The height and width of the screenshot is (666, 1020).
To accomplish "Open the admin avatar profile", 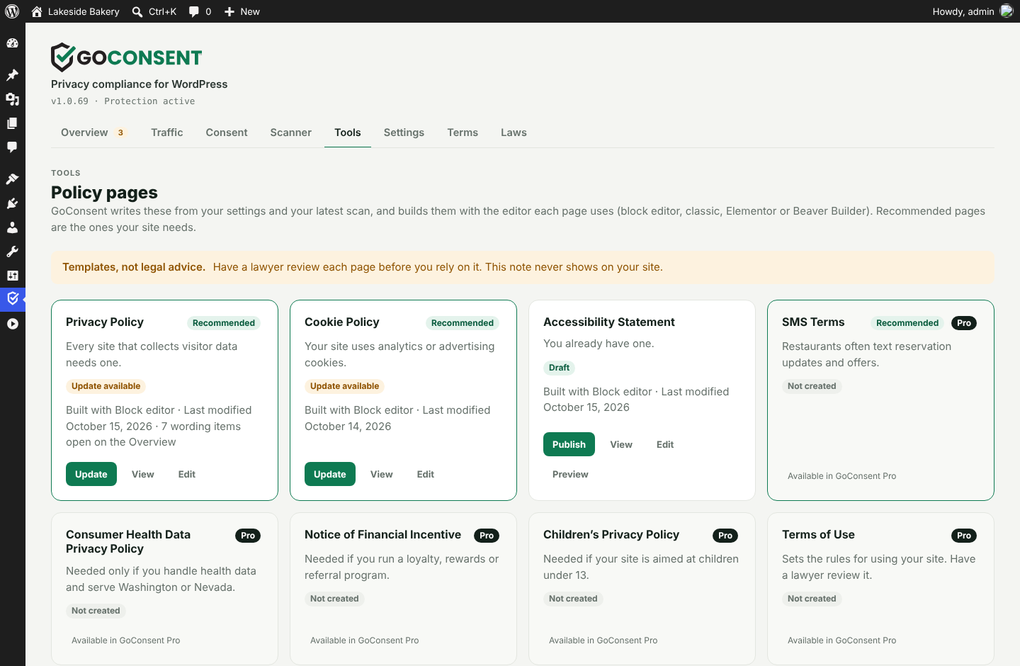I will (x=1007, y=11).
